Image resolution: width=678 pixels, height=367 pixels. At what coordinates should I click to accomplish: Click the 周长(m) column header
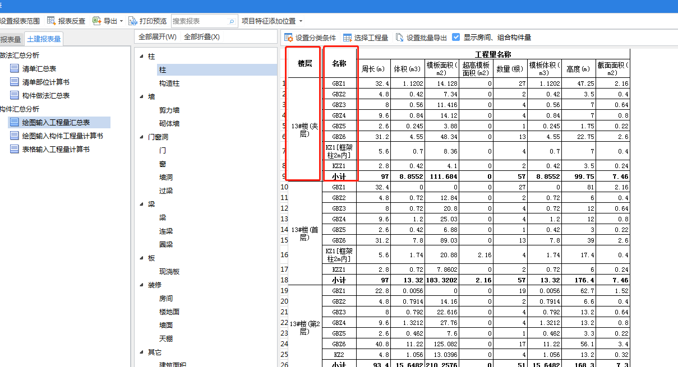[373, 69]
